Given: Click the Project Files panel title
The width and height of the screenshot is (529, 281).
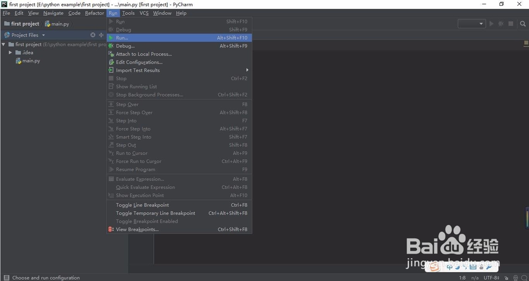Looking at the screenshot, I should tap(25, 35).
